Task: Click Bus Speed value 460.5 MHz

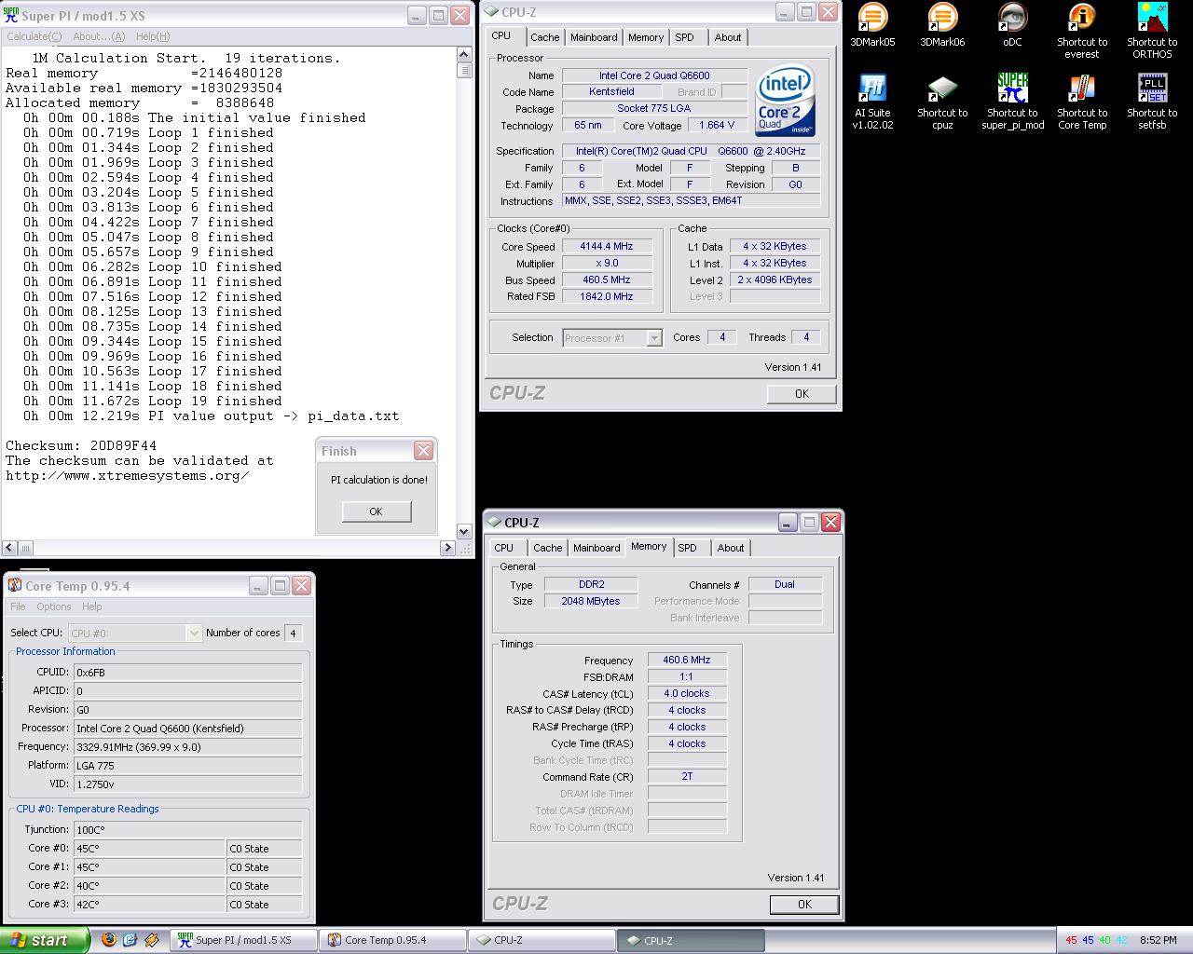Action: click(606, 280)
